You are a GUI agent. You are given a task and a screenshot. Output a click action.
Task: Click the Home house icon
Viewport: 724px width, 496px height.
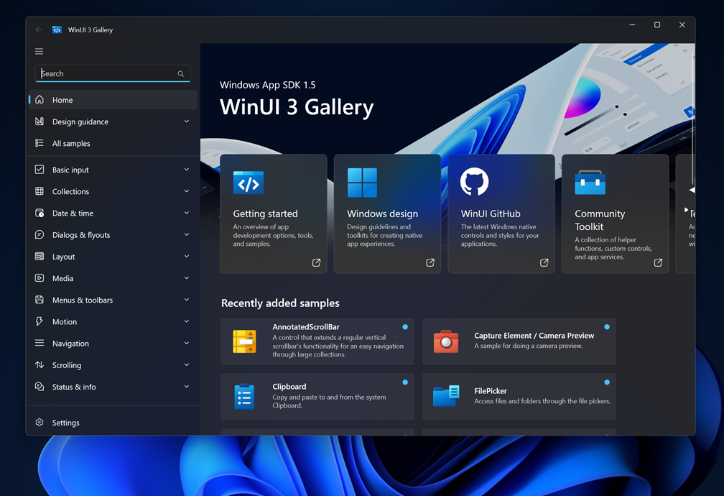click(x=40, y=99)
